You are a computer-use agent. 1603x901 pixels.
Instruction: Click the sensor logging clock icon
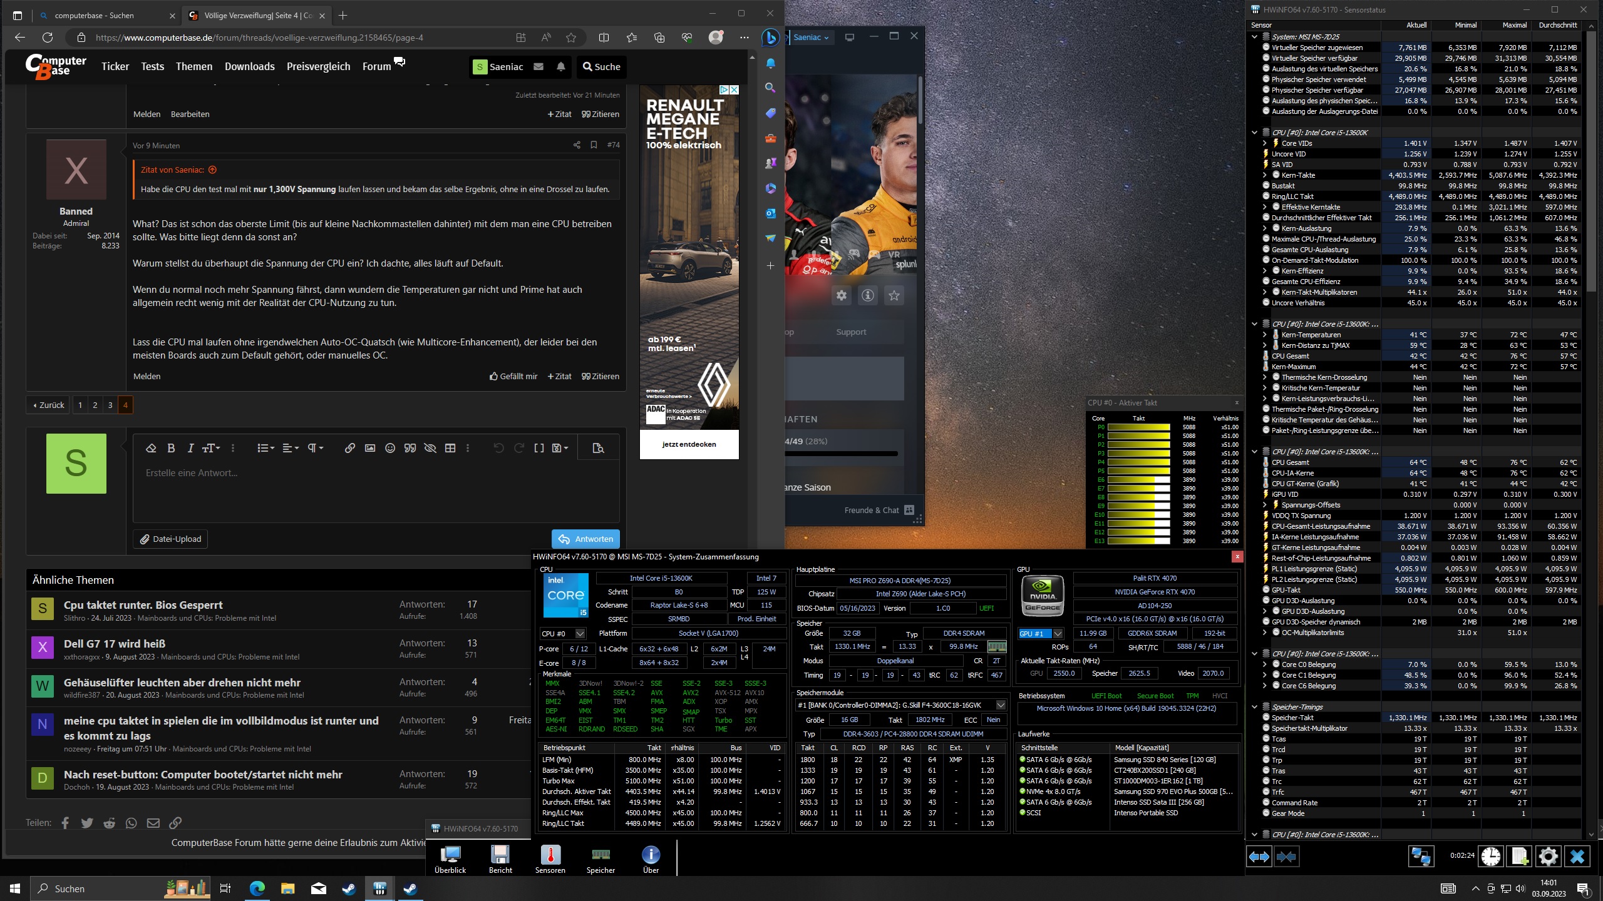coord(1491,856)
